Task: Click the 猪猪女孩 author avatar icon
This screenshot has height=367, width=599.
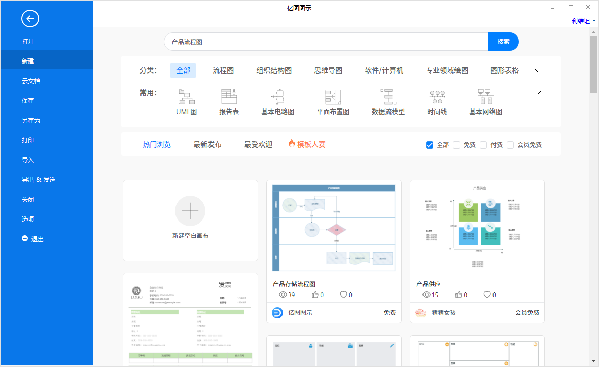Action: tap(420, 313)
